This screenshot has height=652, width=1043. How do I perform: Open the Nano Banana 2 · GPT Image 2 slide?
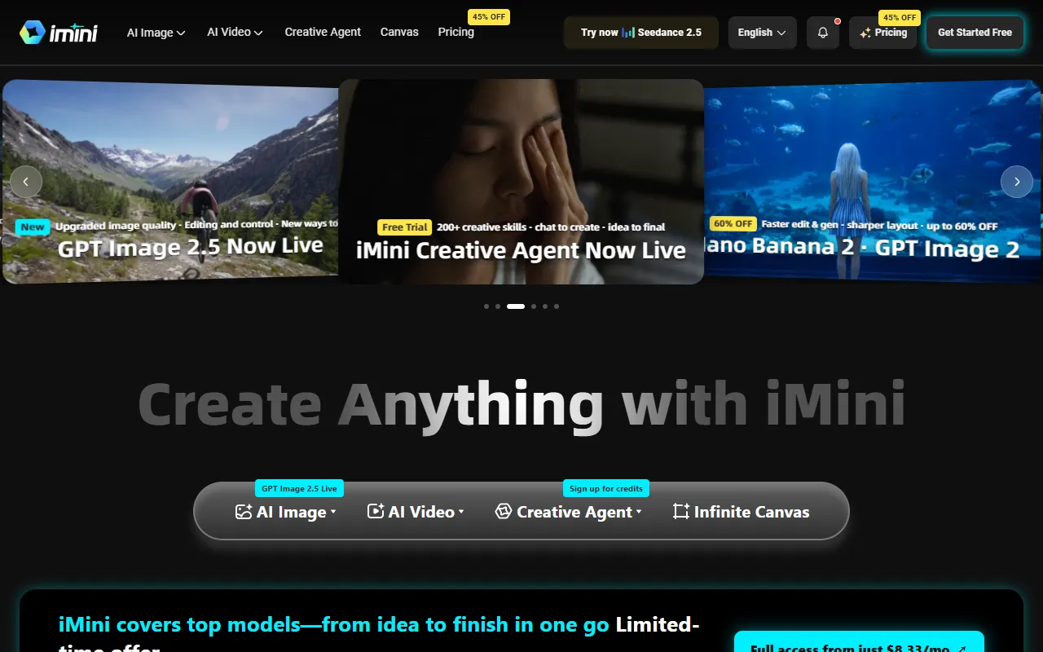coord(874,182)
